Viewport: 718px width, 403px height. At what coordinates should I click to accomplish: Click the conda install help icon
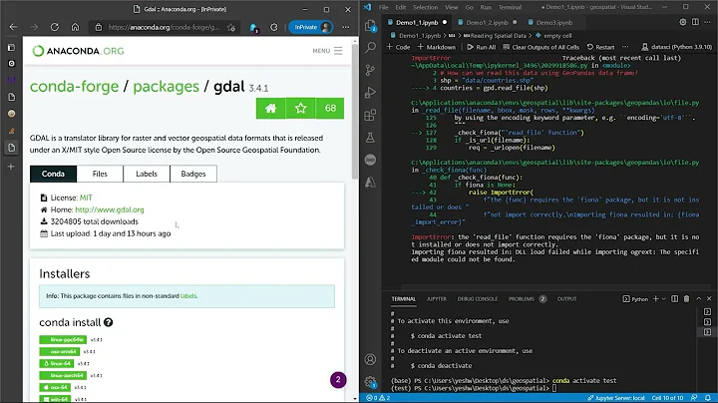[108, 322]
